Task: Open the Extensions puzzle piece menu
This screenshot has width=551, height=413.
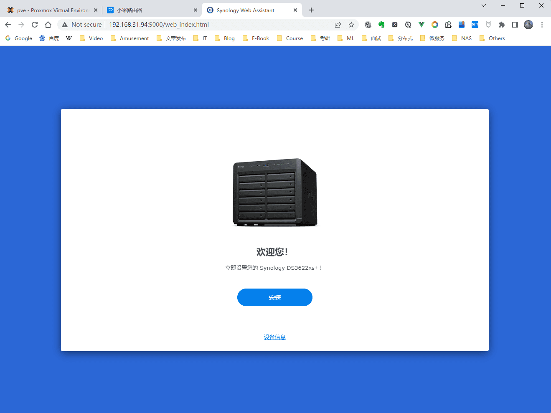Action: coord(502,25)
